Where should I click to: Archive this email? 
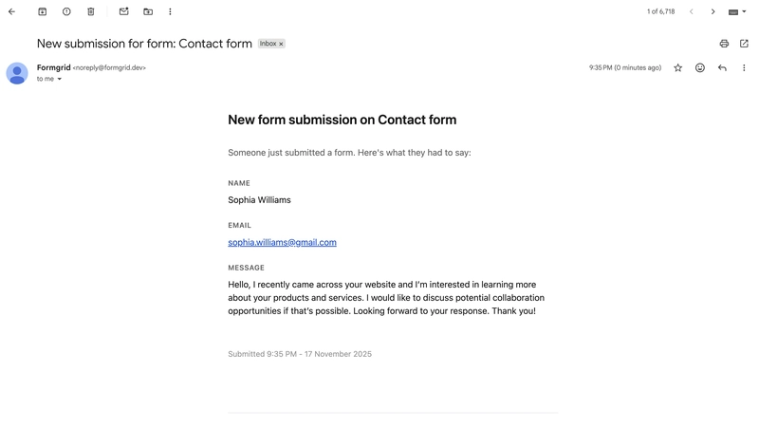(42, 11)
